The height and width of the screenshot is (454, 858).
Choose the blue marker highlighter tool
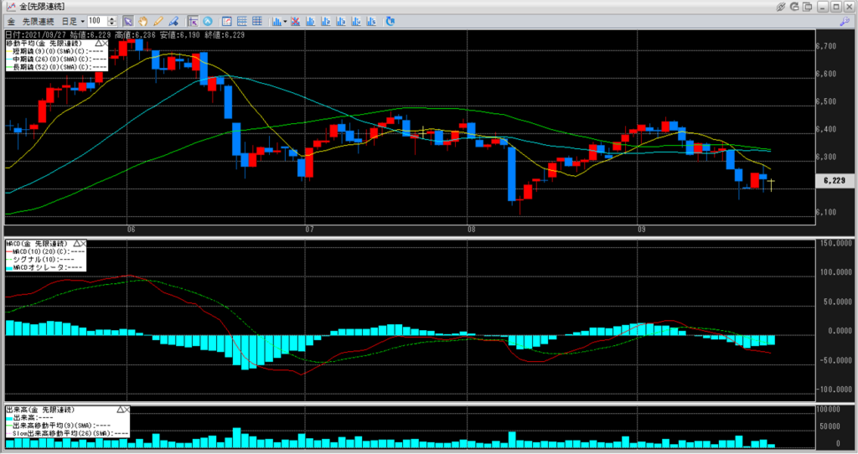(x=173, y=21)
